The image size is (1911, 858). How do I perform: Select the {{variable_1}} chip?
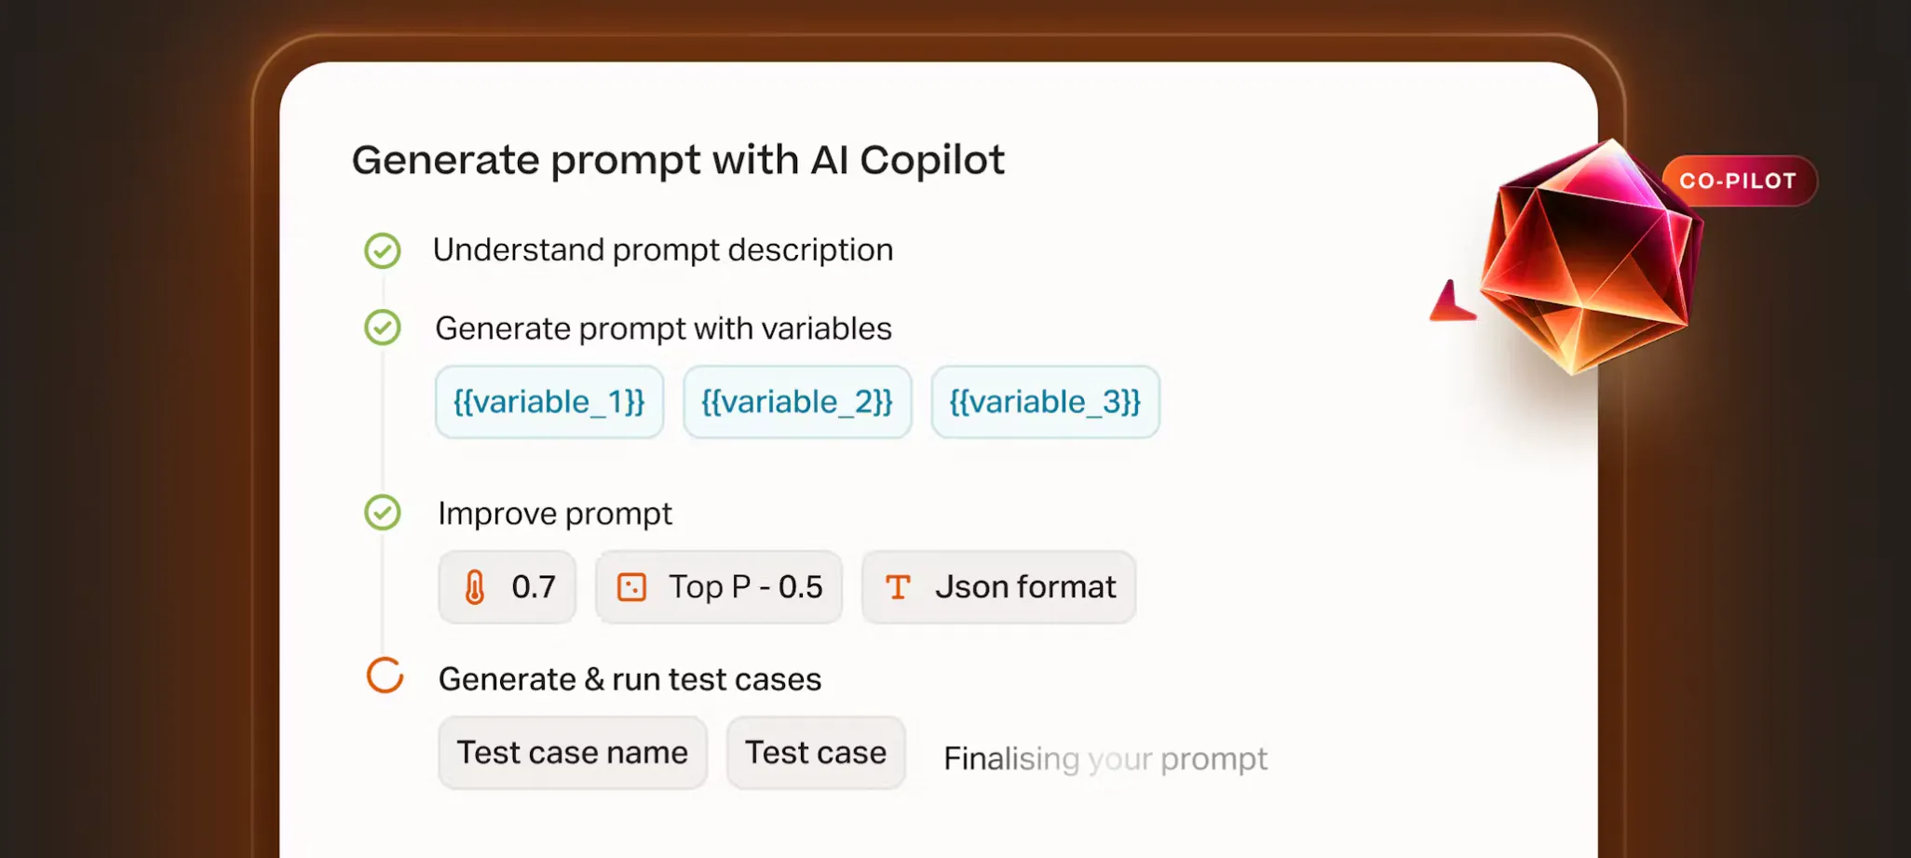click(x=549, y=402)
